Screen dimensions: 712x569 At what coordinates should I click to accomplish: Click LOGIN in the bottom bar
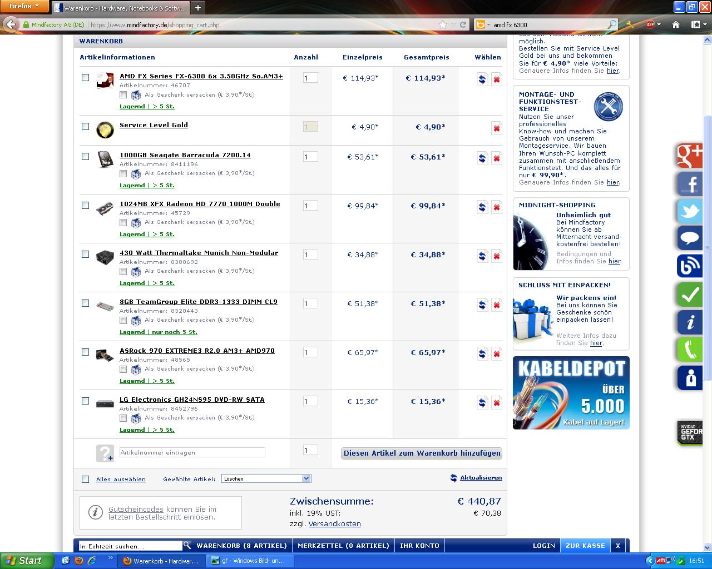pos(544,546)
